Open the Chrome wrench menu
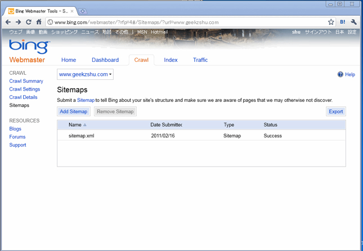Image resolution: width=363 pixels, height=251 pixels. 353,22
